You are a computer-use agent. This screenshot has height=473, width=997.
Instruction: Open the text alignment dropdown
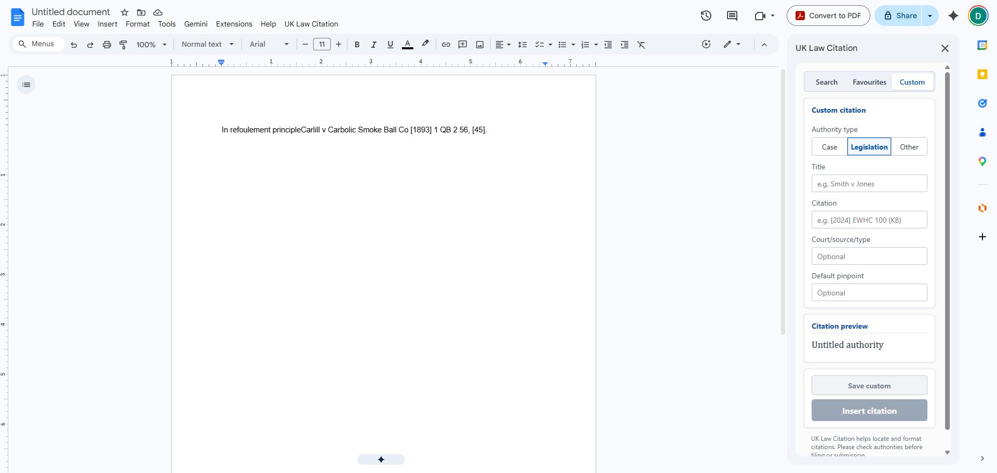click(503, 45)
